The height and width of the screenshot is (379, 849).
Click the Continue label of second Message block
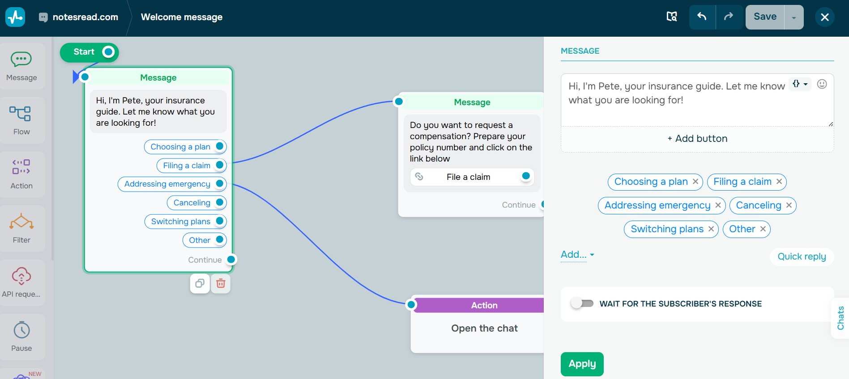point(519,205)
